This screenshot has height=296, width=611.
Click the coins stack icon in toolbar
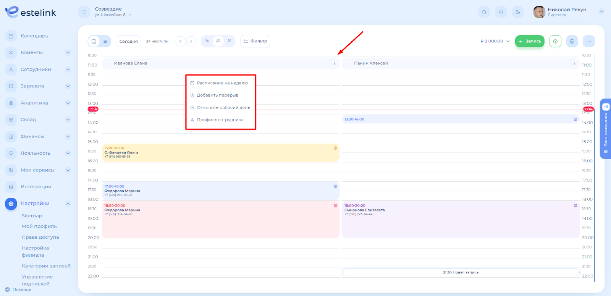tap(572, 41)
